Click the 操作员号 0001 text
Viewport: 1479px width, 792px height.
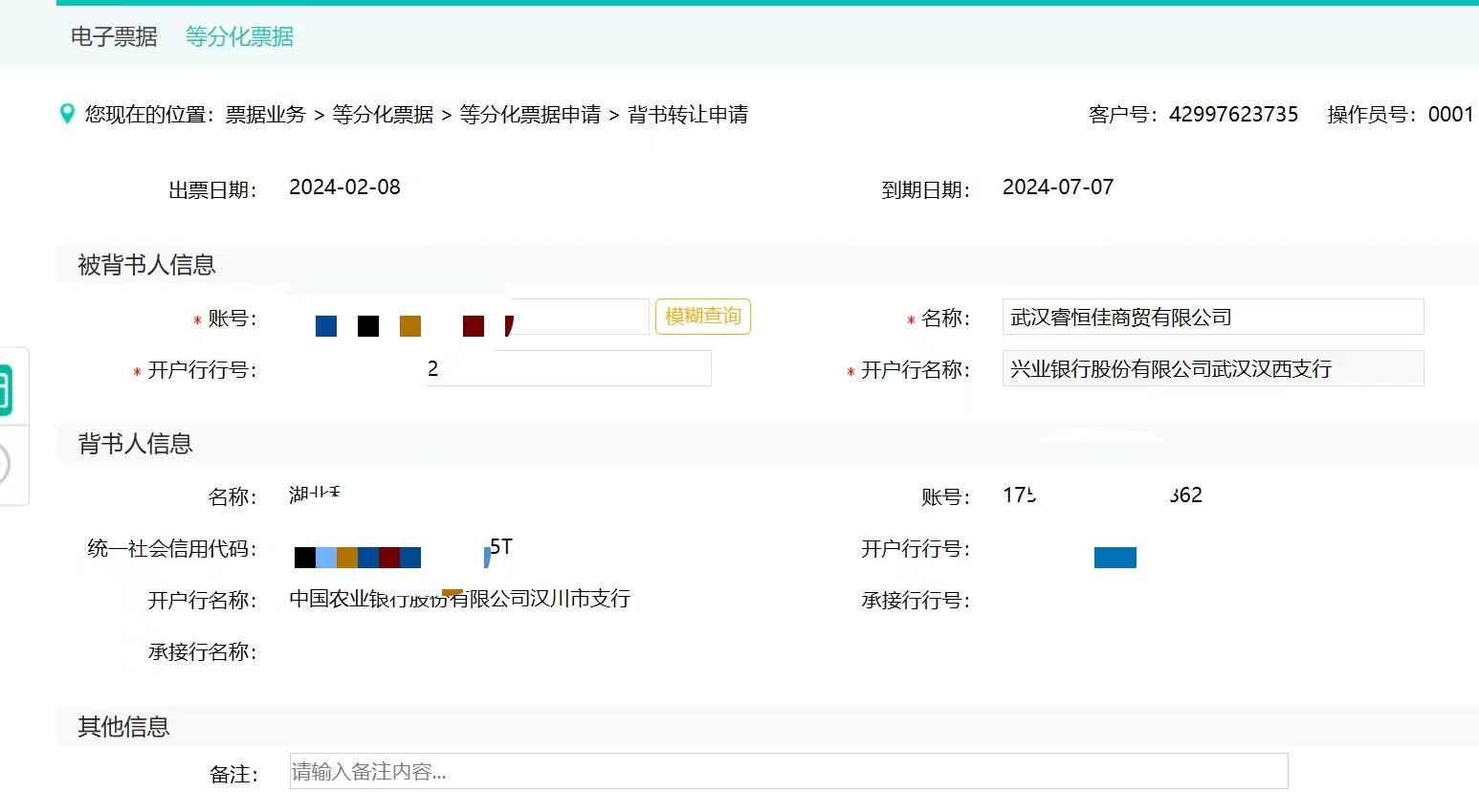[x=1450, y=115]
